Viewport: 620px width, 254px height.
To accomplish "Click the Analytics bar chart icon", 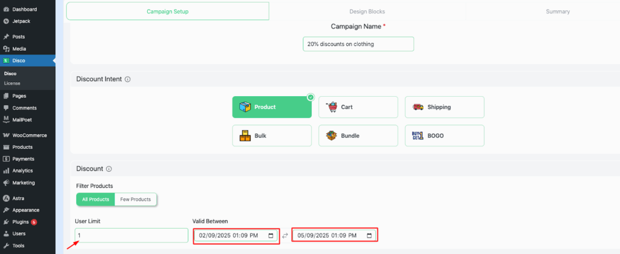I will [6, 171].
